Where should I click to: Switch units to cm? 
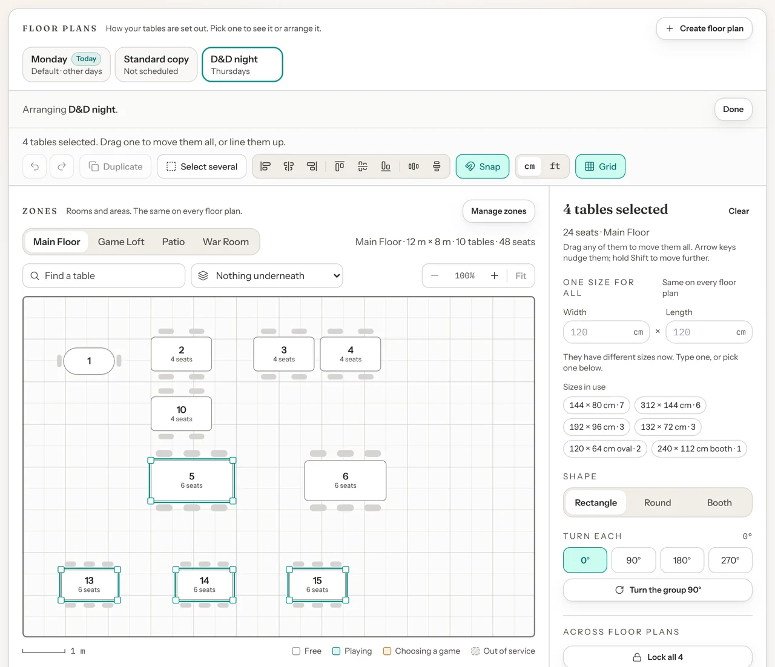click(x=530, y=166)
